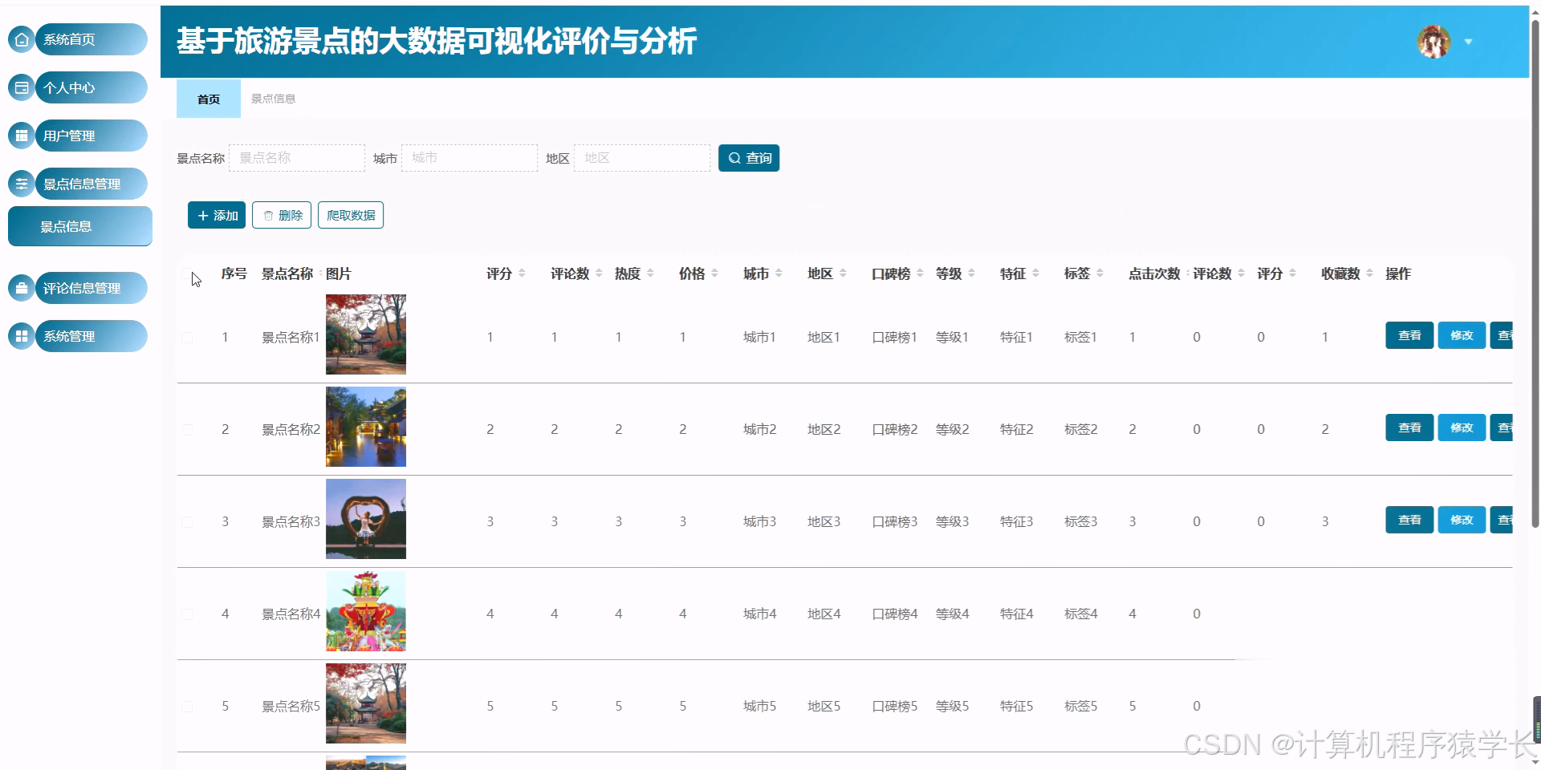
Task: Select the 景点信息管理 sidebar icon
Action: pos(22,183)
